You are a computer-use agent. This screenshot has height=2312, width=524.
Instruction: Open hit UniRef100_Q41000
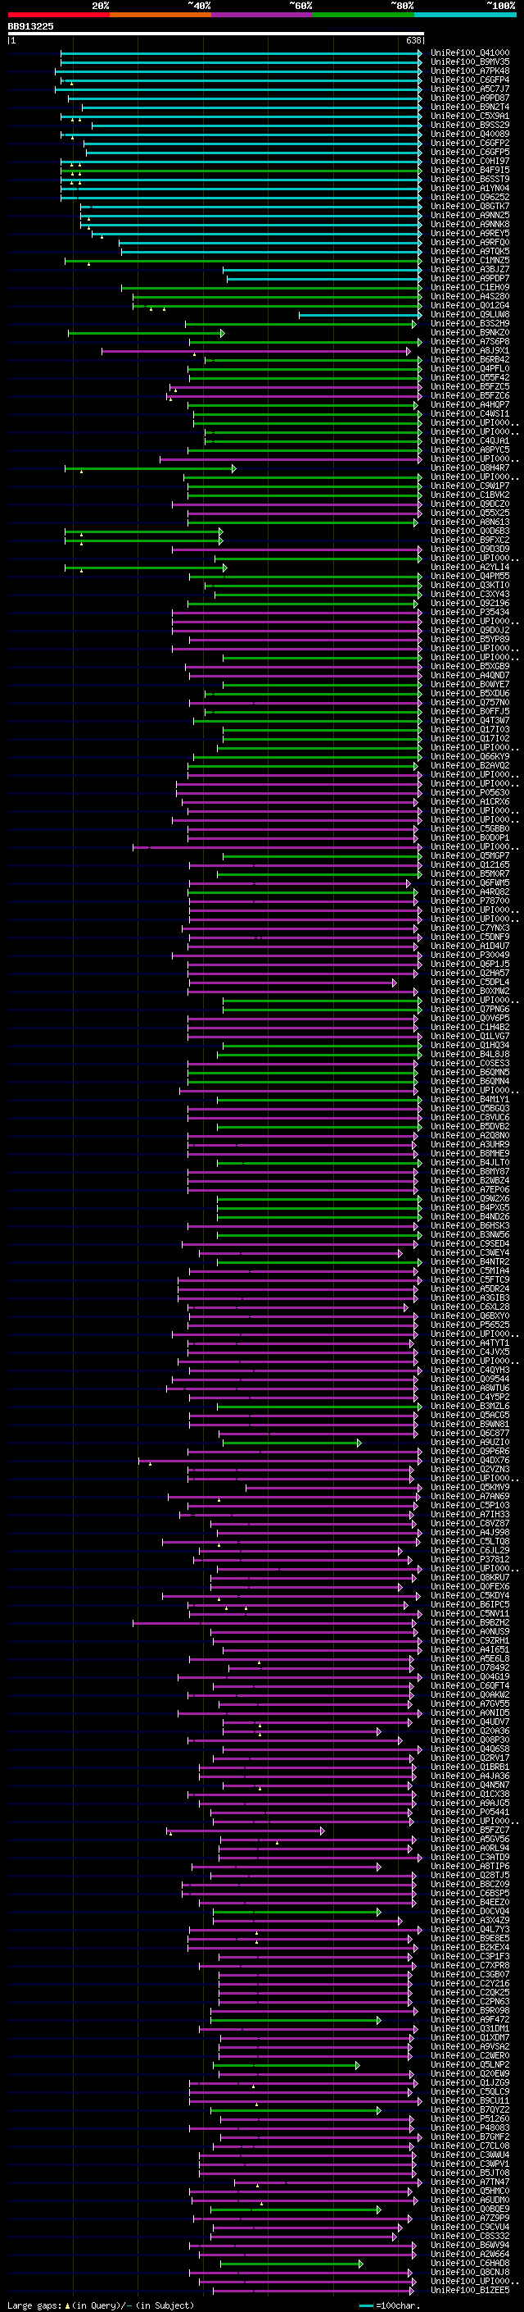click(470, 53)
